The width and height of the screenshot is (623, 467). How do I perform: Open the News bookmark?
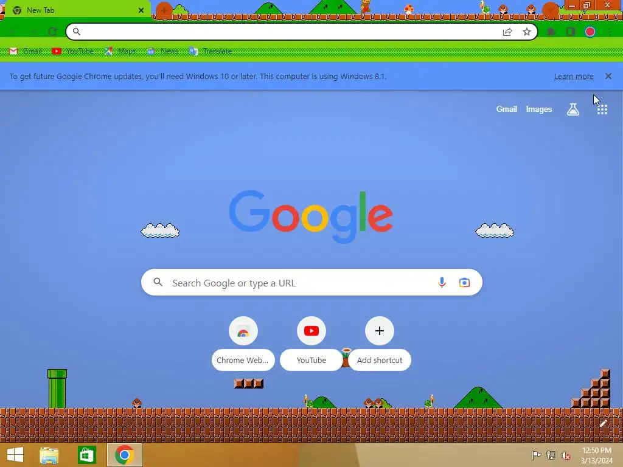click(162, 51)
